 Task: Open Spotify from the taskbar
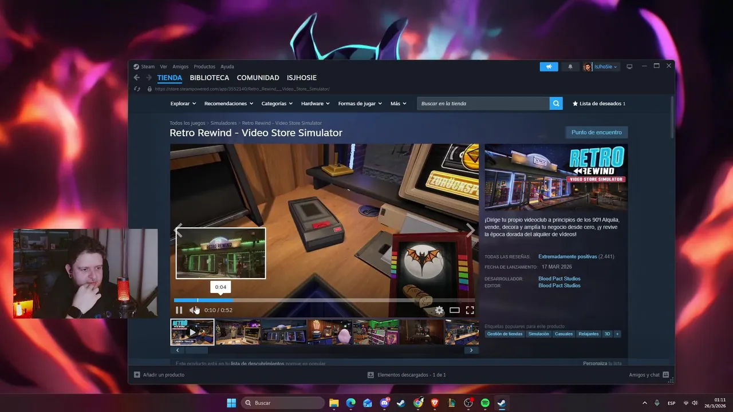tap(485, 403)
